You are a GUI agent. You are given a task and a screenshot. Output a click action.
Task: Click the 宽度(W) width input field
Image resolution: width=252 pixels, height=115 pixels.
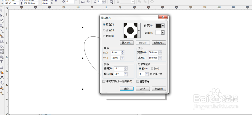pos(153,52)
